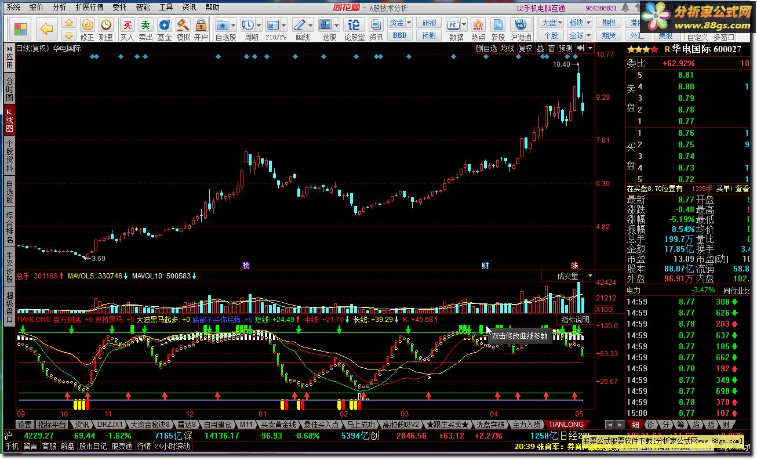Click the L2手机电脑互通 link
Viewport: 757px width, 460px height.
point(542,8)
